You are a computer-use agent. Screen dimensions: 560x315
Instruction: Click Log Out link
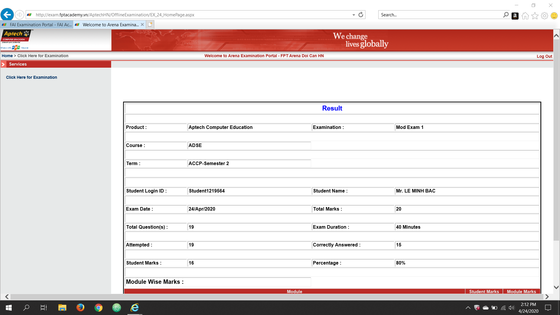pos(544,56)
